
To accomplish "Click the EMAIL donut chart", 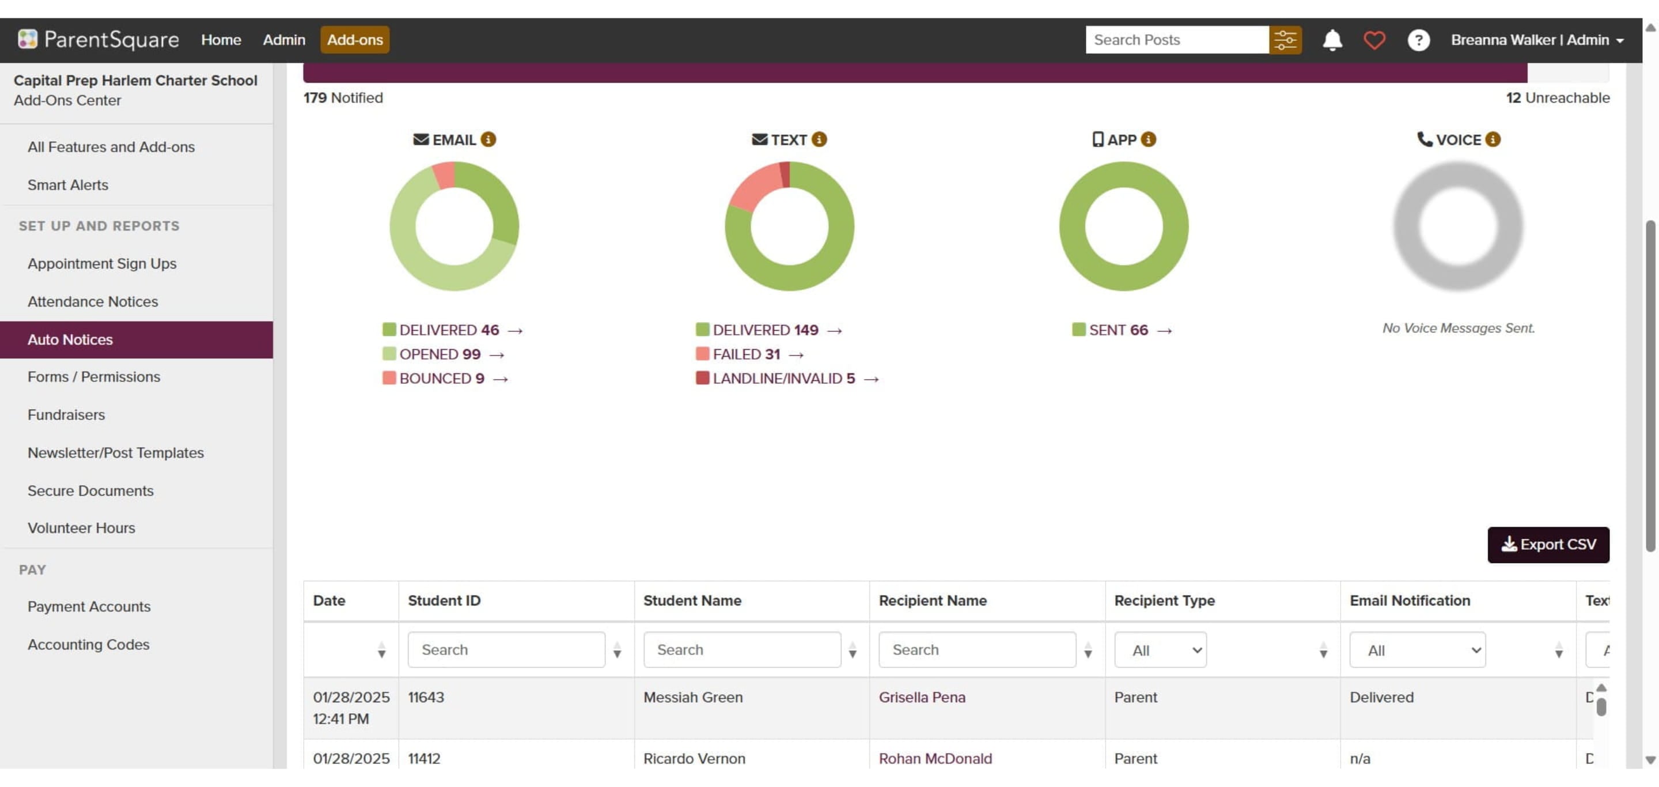I will pyautogui.click(x=454, y=226).
